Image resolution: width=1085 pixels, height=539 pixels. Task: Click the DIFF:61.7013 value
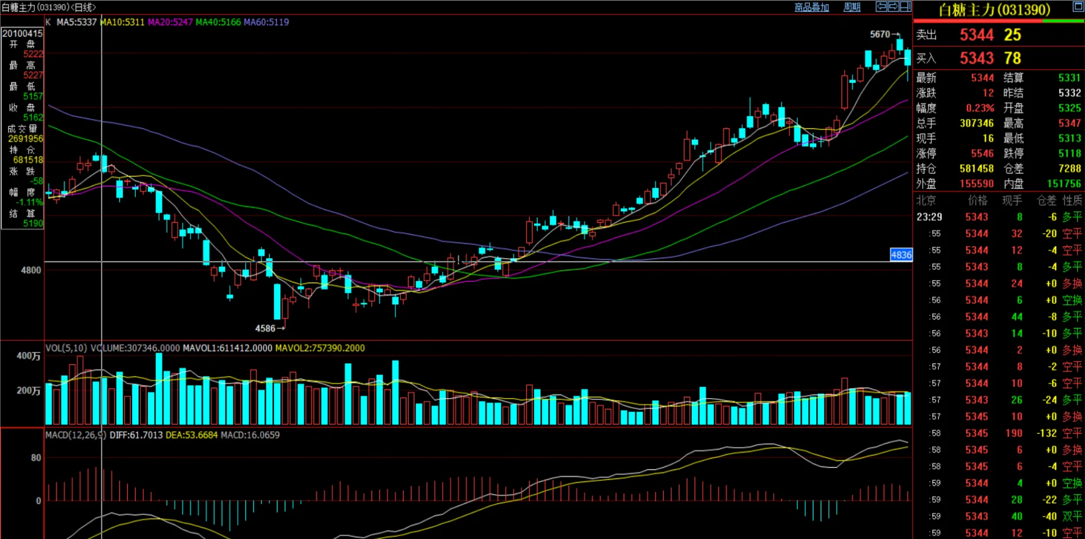point(136,435)
